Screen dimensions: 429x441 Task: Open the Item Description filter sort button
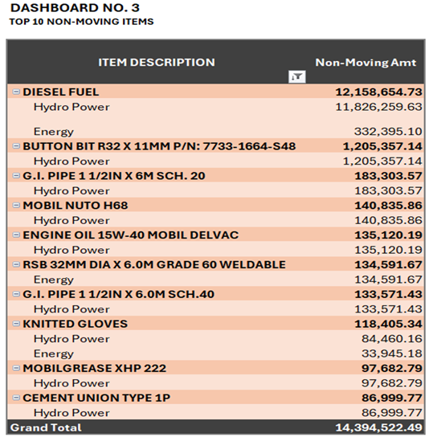pos(296,76)
